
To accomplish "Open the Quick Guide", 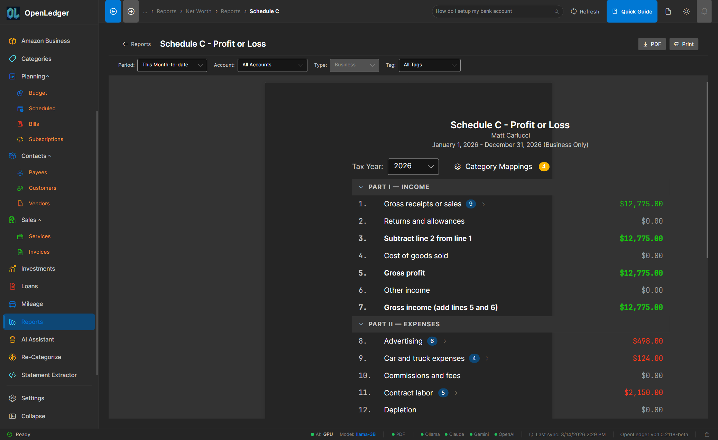I will (632, 11).
